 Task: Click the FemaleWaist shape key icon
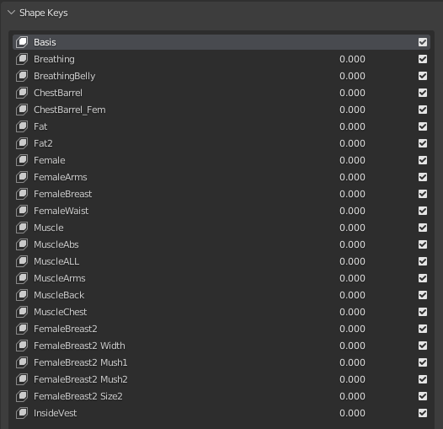[22, 211]
